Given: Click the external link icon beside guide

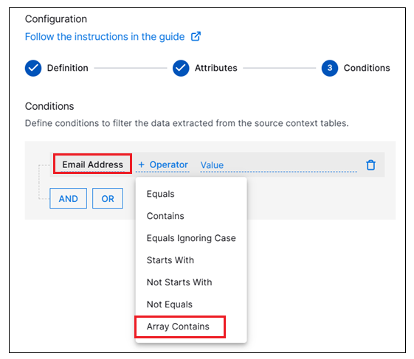Looking at the screenshot, I should coord(196,36).
